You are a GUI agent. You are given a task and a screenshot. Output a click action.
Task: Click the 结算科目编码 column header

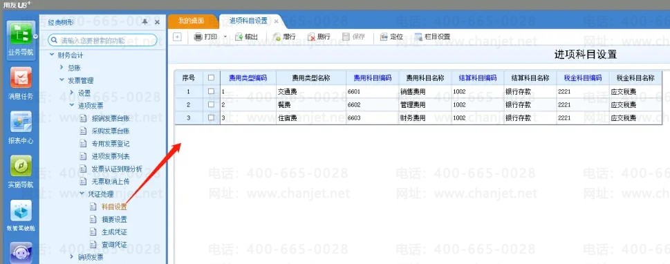tap(478, 77)
